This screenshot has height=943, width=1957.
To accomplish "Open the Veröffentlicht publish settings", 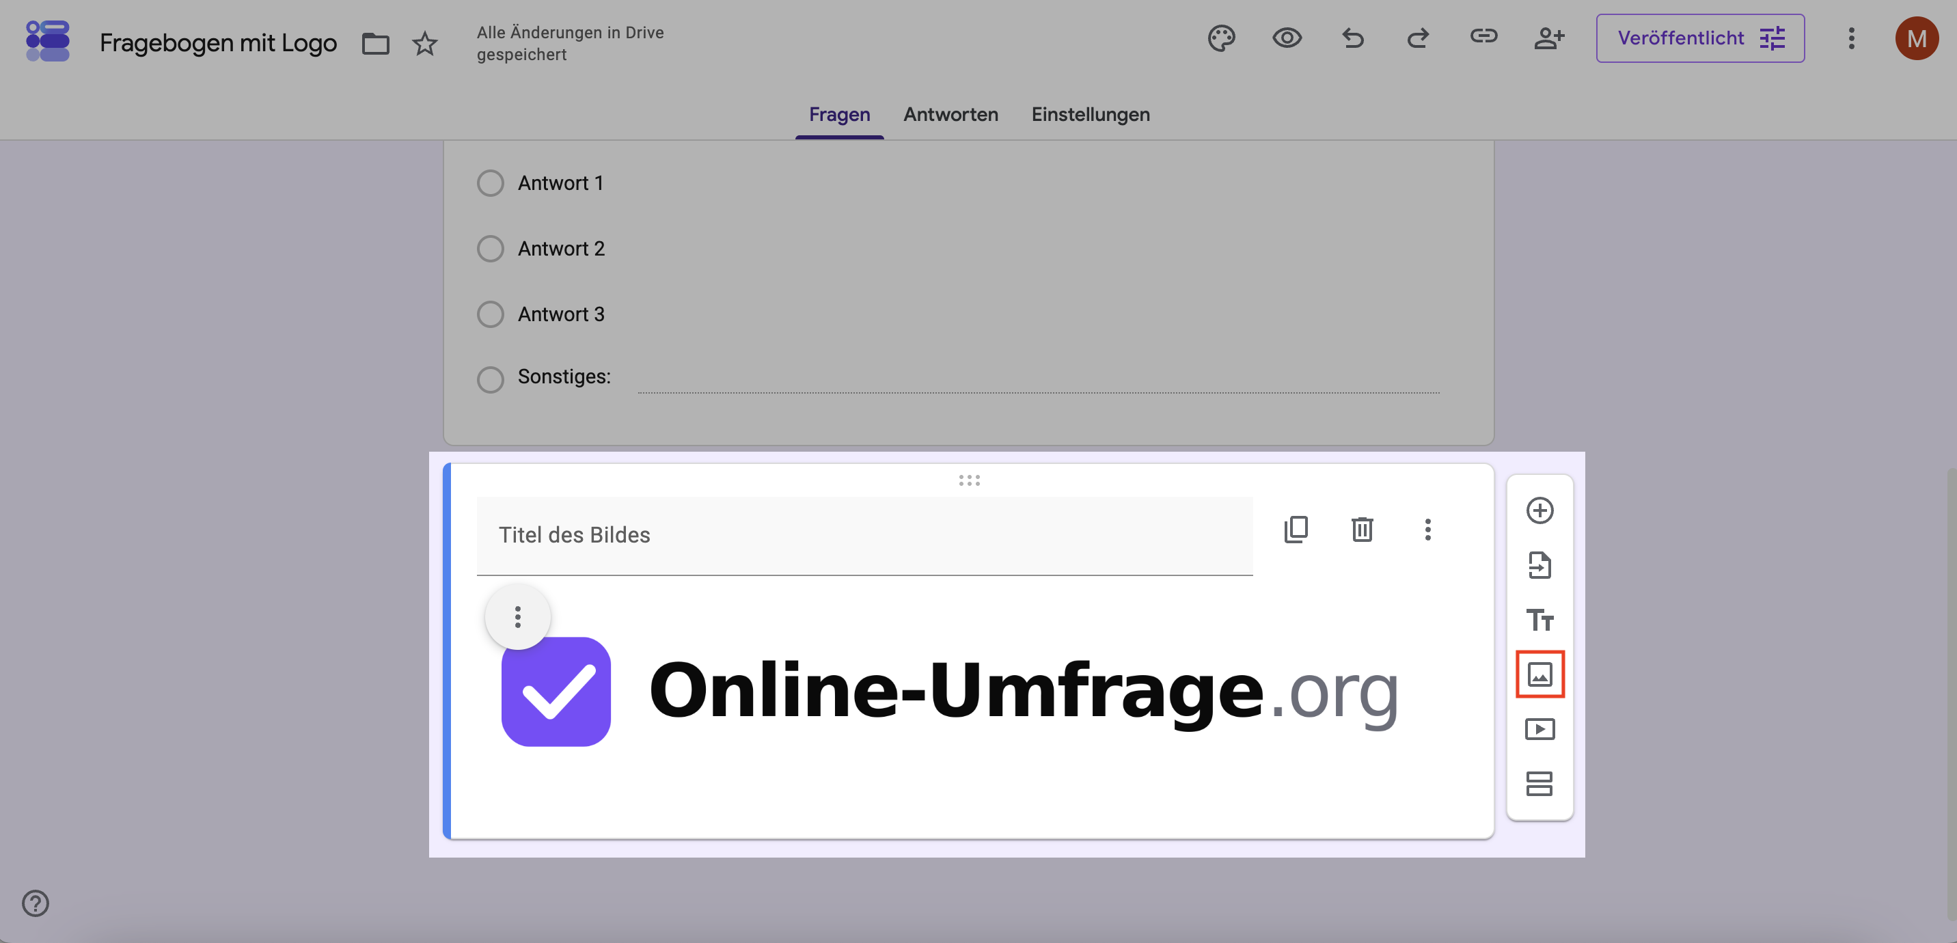I will coord(1700,38).
